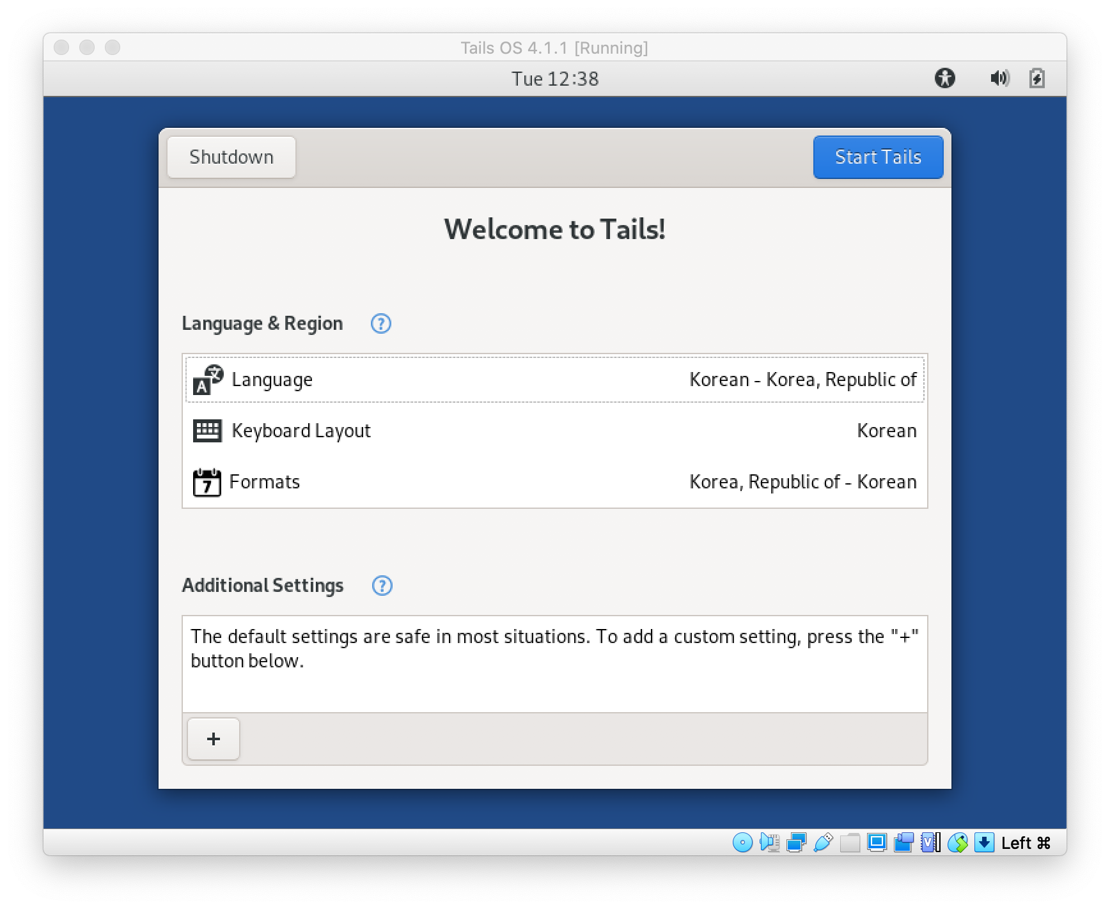Click the VirtualBox shared folders icon
The width and height of the screenshot is (1110, 909).
(x=850, y=843)
